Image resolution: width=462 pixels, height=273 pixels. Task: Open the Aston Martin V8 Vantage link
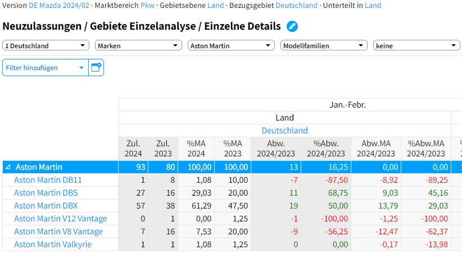pyautogui.click(x=58, y=232)
